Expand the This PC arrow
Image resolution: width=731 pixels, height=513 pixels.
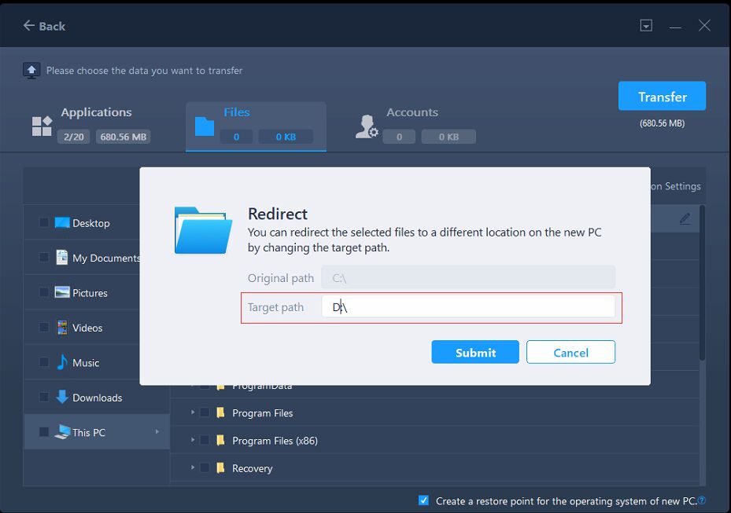[157, 432]
